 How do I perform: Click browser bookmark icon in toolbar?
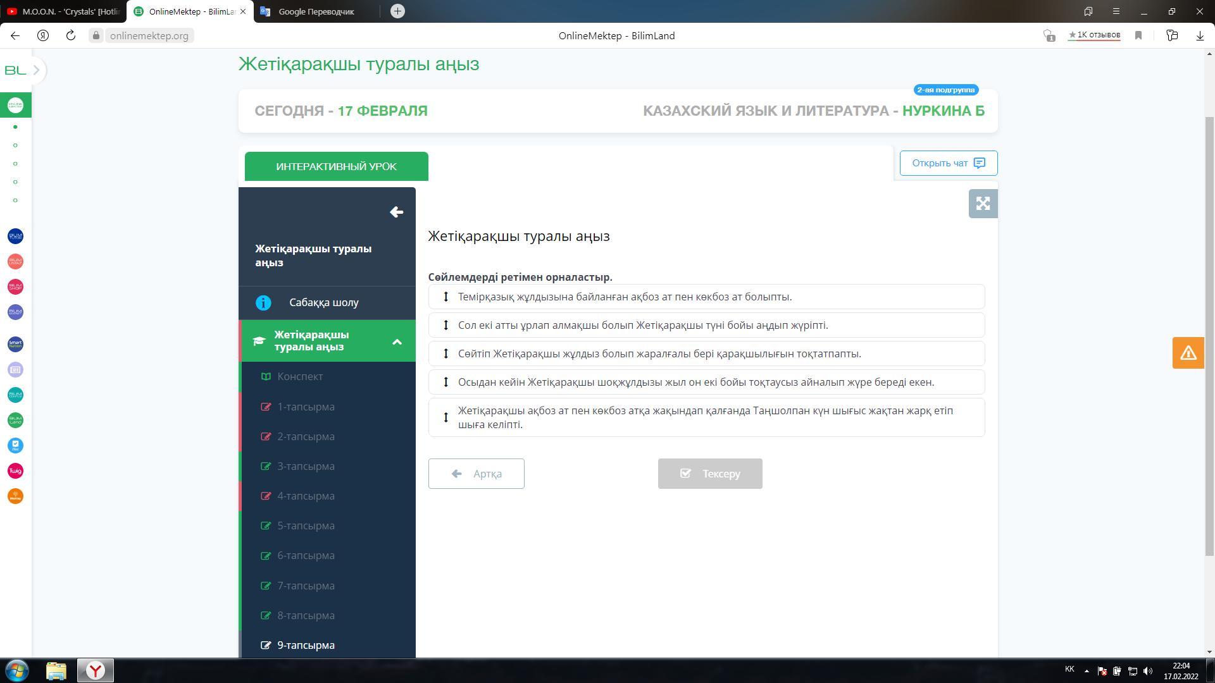click(1138, 36)
